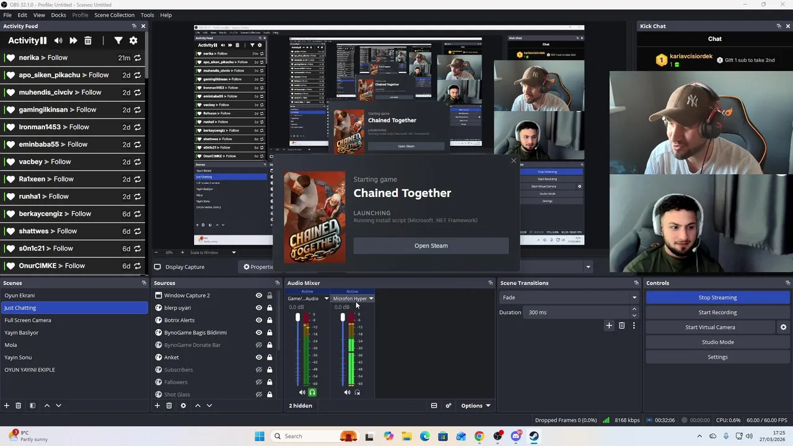Image resolution: width=793 pixels, height=446 pixels.
Task: Toggle monitoring headphones on Microfon Hyper channel
Action: coord(357,392)
